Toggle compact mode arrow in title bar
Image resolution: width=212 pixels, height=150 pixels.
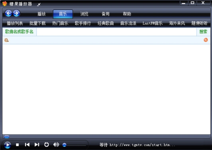tap(39, 4)
